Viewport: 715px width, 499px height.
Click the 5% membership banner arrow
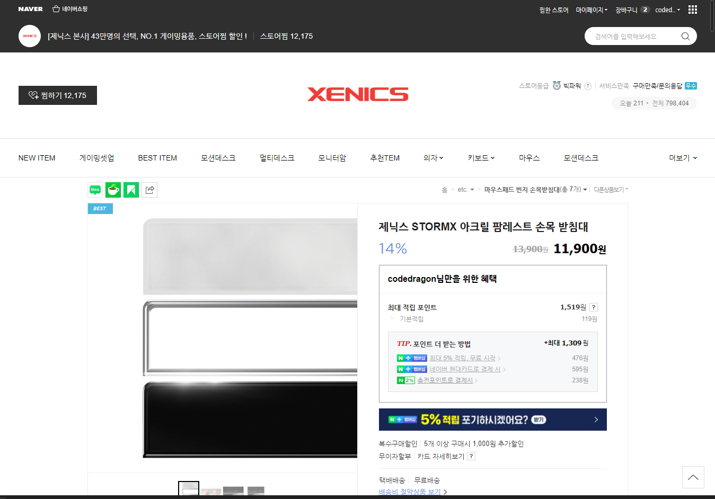[596, 420]
